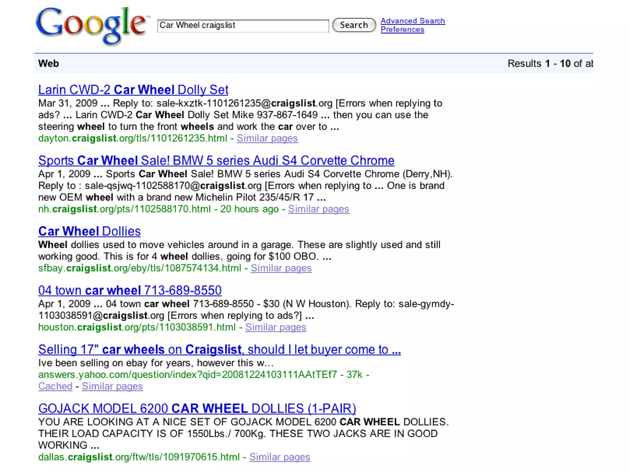Open 04 town car wheel 713-689-8550 result
Viewport: 630px width, 472px height.
coord(130,290)
